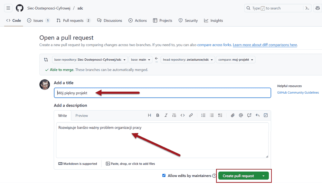The height and width of the screenshot is (186, 322).
Task: Enable Allow edits by maintainers
Action: coord(164,175)
